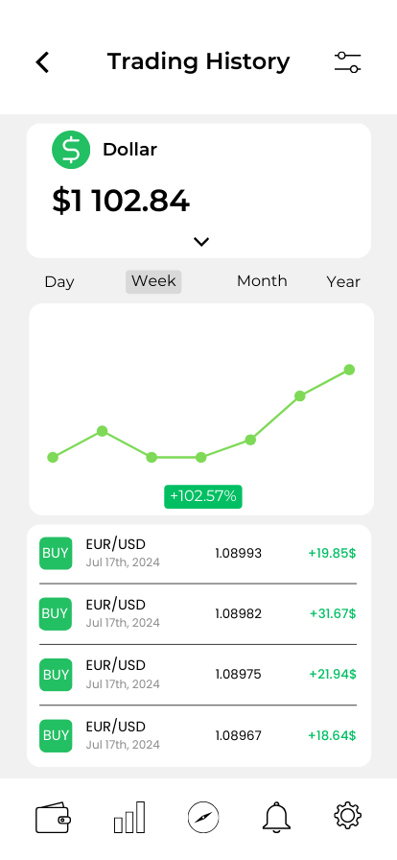The height and width of the screenshot is (860, 397).
Task: Open the settings gear icon
Action: click(348, 815)
